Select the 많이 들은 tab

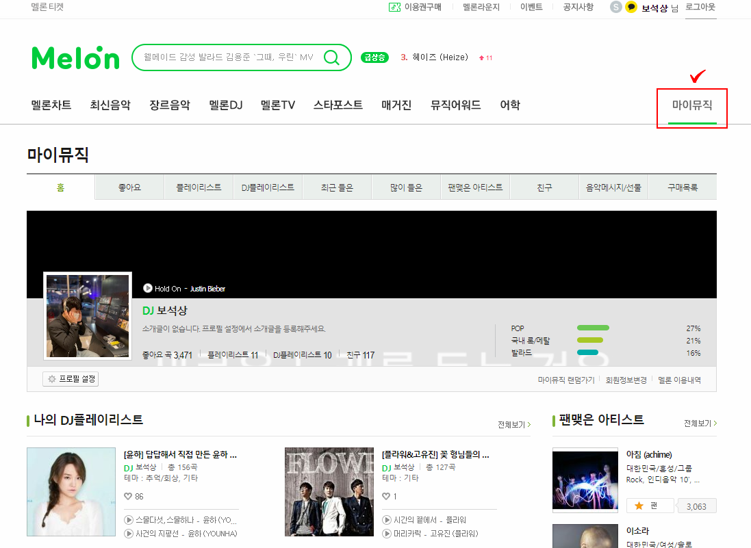pyautogui.click(x=406, y=187)
